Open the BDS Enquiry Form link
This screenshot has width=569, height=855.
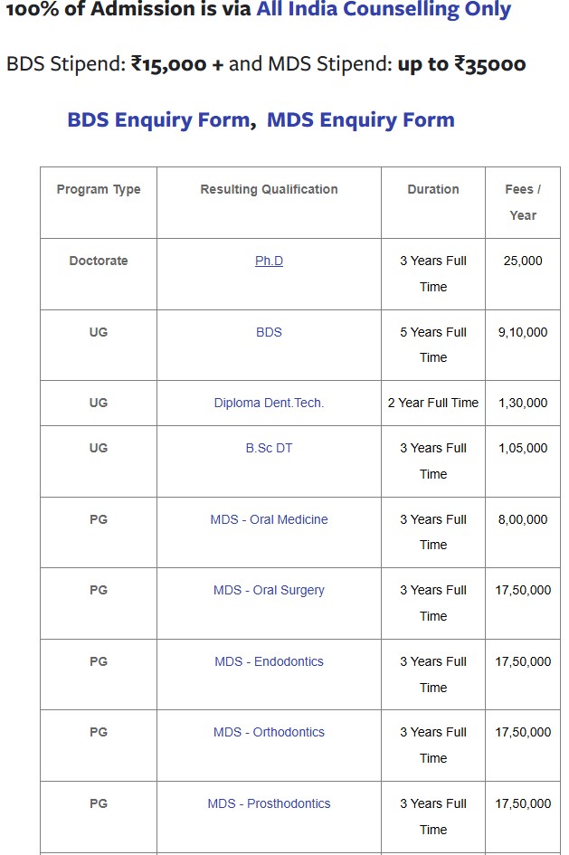[x=158, y=119]
